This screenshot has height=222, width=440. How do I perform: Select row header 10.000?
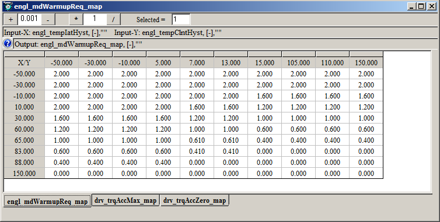[24, 107]
